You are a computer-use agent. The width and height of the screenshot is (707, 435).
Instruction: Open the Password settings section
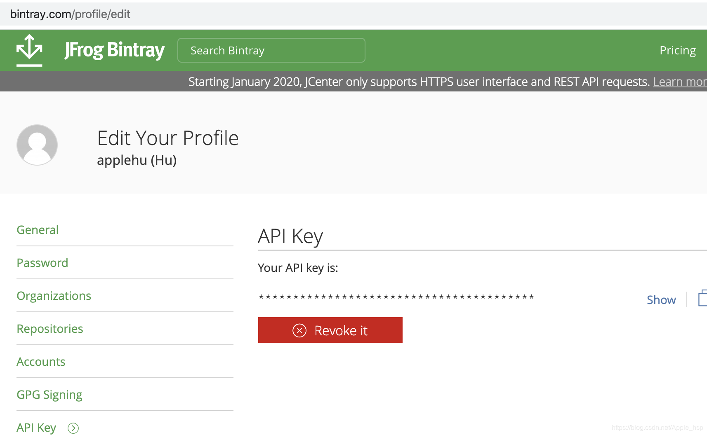tap(42, 263)
